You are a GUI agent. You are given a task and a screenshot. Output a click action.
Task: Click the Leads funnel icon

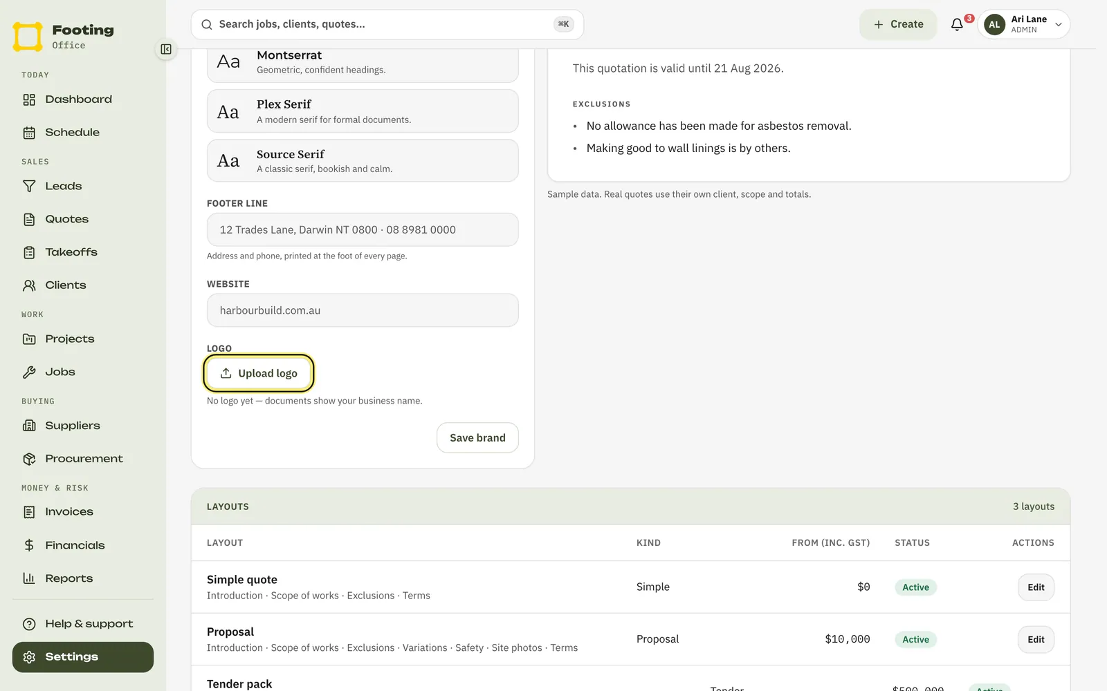[x=29, y=187]
